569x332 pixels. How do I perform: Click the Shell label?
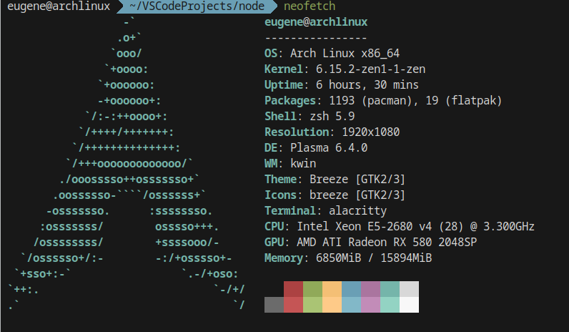pyautogui.click(x=280, y=116)
